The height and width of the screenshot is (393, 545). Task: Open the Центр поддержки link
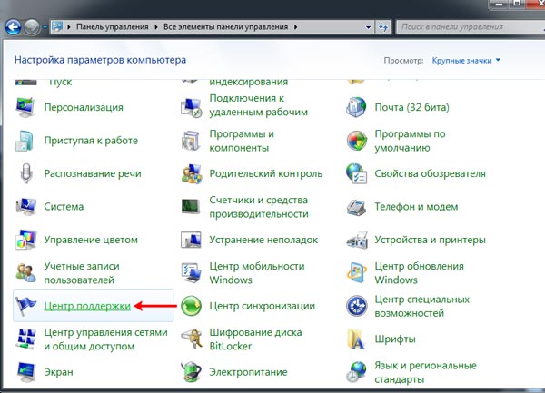87,306
